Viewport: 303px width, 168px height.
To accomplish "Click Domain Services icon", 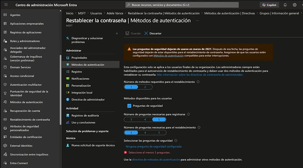I will click(x=5, y=67).
